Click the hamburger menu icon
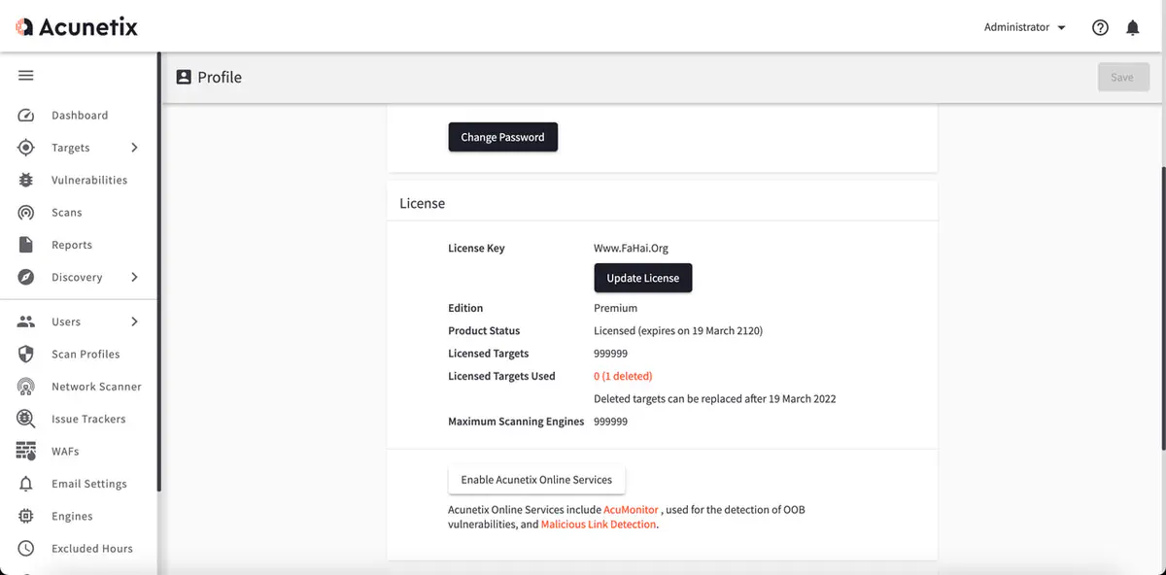Image resolution: width=1166 pixels, height=575 pixels. tap(26, 76)
